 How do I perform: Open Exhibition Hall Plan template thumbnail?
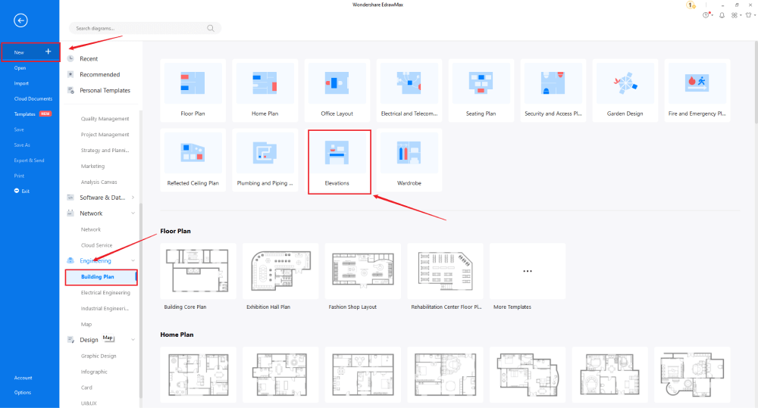coord(280,271)
